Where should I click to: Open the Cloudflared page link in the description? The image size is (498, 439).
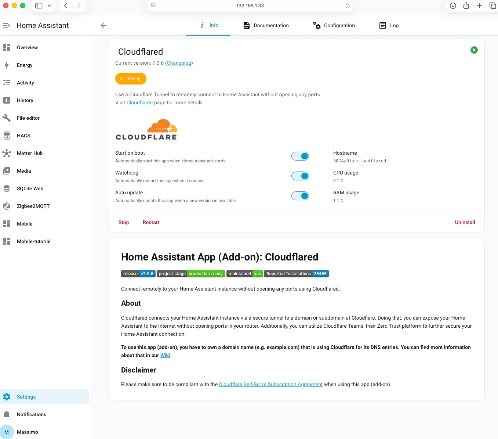(139, 102)
